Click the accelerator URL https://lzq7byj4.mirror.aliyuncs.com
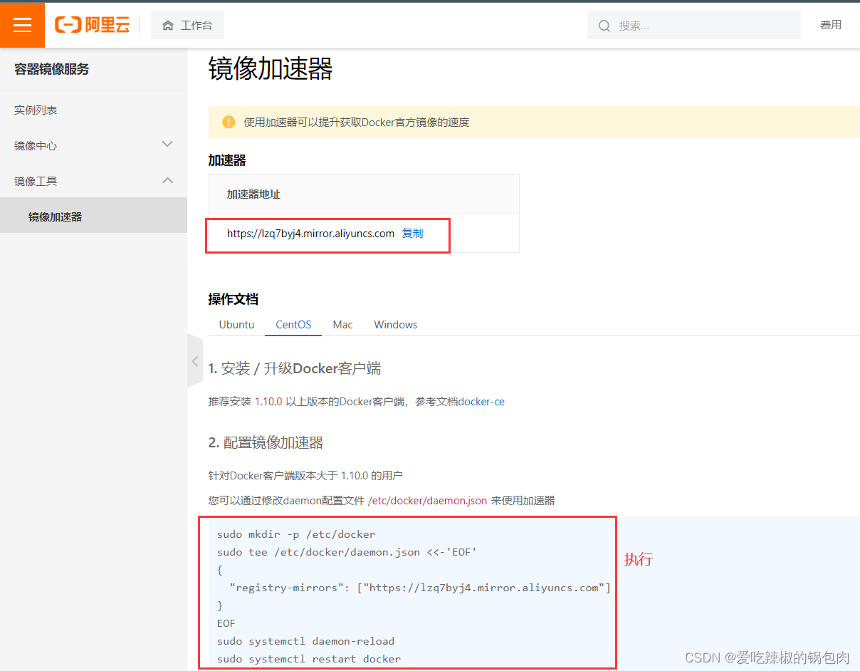Screen dimensions: 860x671 [310, 234]
